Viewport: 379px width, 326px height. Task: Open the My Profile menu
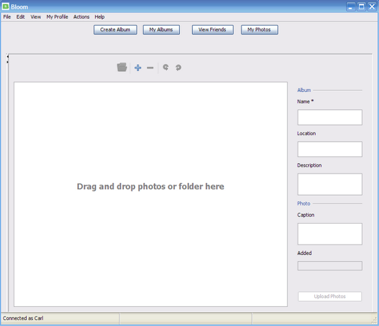[x=57, y=17]
